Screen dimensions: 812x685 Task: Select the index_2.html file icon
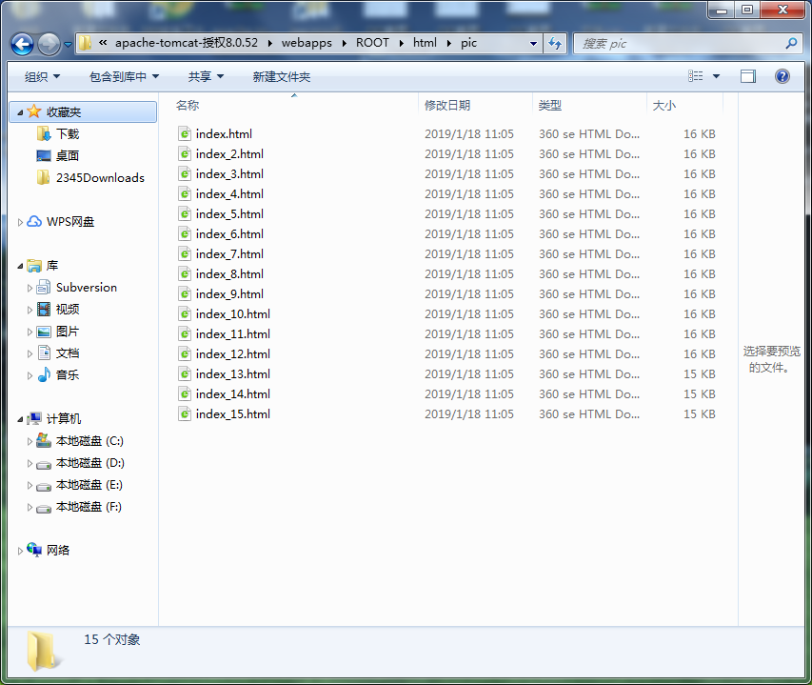[x=185, y=154]
